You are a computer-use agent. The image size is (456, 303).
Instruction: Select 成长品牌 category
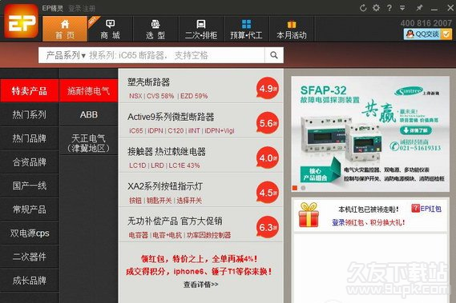30,281
